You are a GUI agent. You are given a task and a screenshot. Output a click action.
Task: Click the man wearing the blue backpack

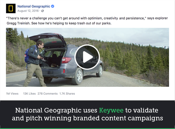point(34,63)
